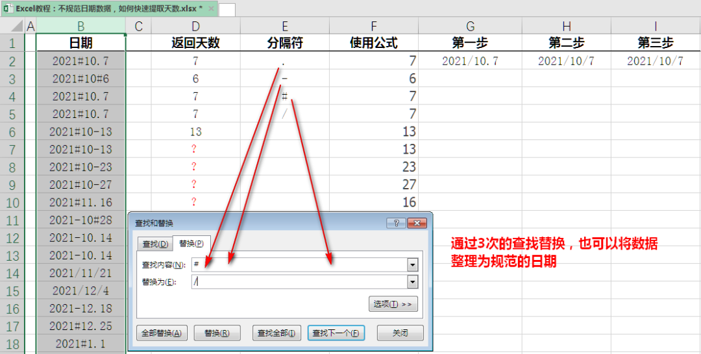Click cell B18 containing 2021#1.1
Image resolution: width=701 pixels, height=354 pixels.
pyautogui.click(x=80, y=343)
